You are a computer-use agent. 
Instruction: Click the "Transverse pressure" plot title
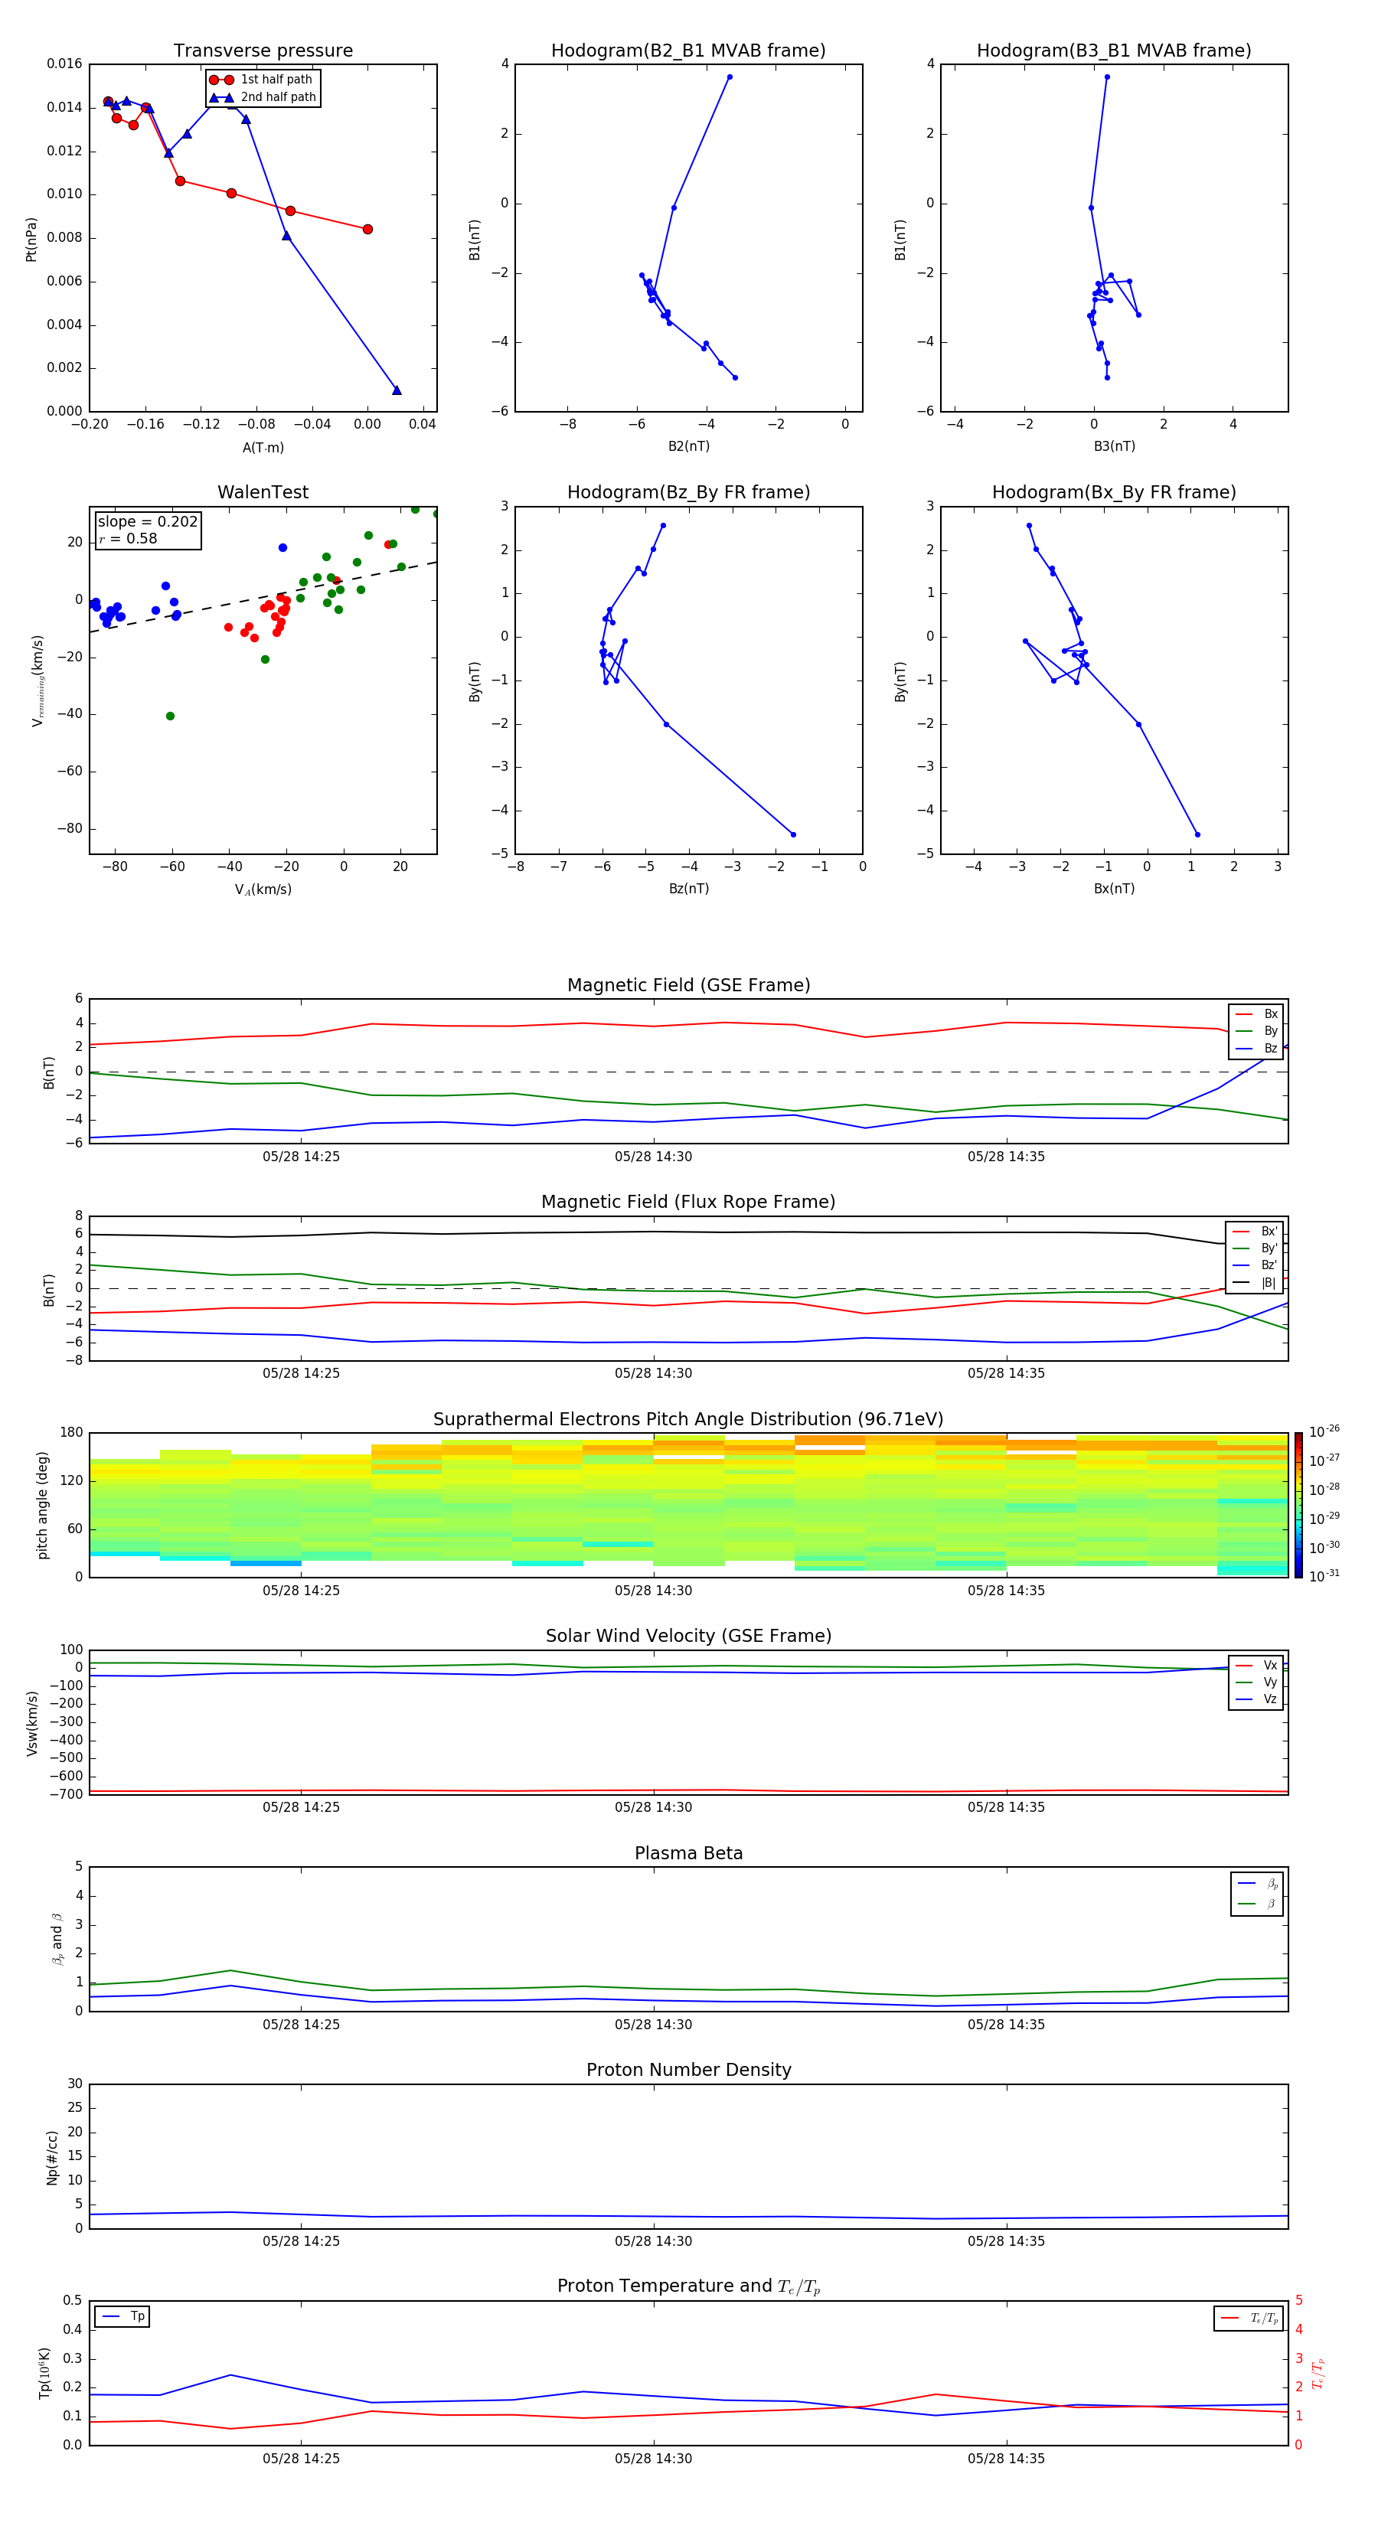pyautogui.click(x=263, y=51)
